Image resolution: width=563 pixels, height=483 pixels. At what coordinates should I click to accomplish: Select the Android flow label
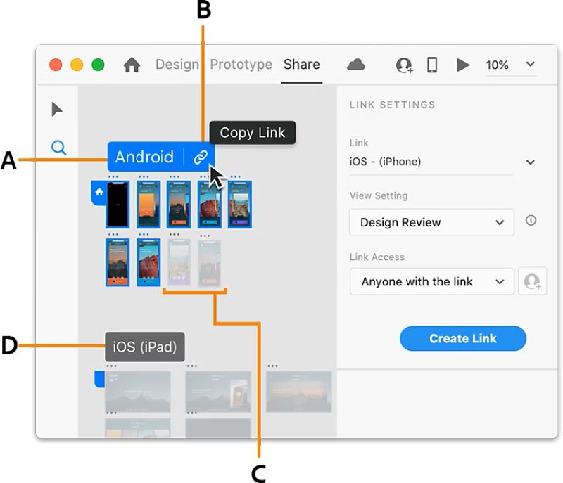click(144, 157)
